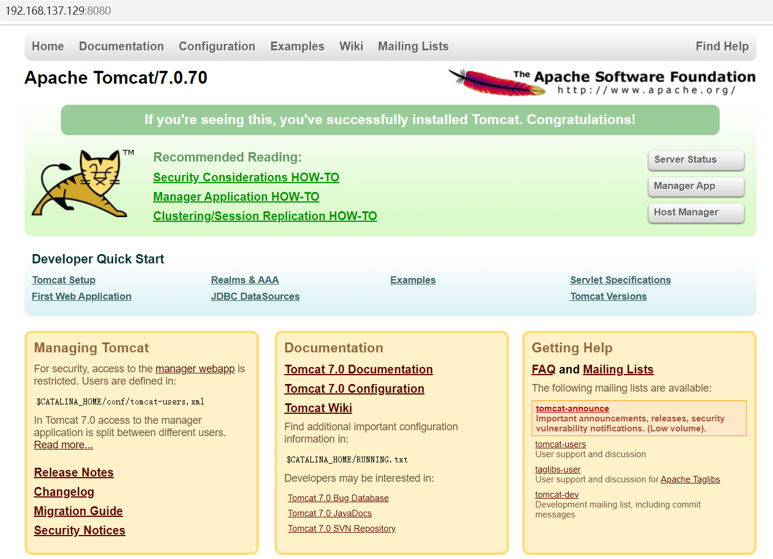Go to Configuration in the top nav
Screen dimensions: 773x559
(217, 46)
